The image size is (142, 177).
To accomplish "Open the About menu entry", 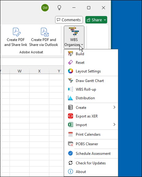I will coord(91,171).
